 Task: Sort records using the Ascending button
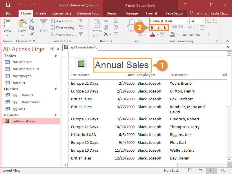62,21
